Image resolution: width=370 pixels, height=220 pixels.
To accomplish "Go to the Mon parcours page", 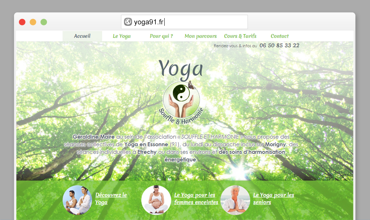I will coord(201,36).
